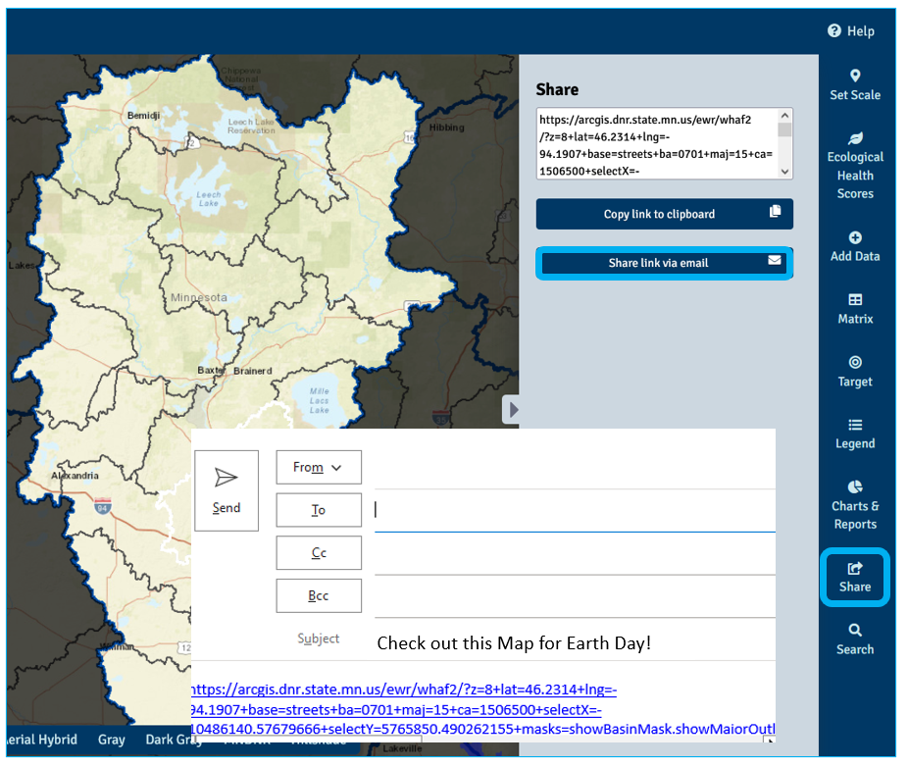Send the email with the paper plane icon

click(x=227, y=489)
